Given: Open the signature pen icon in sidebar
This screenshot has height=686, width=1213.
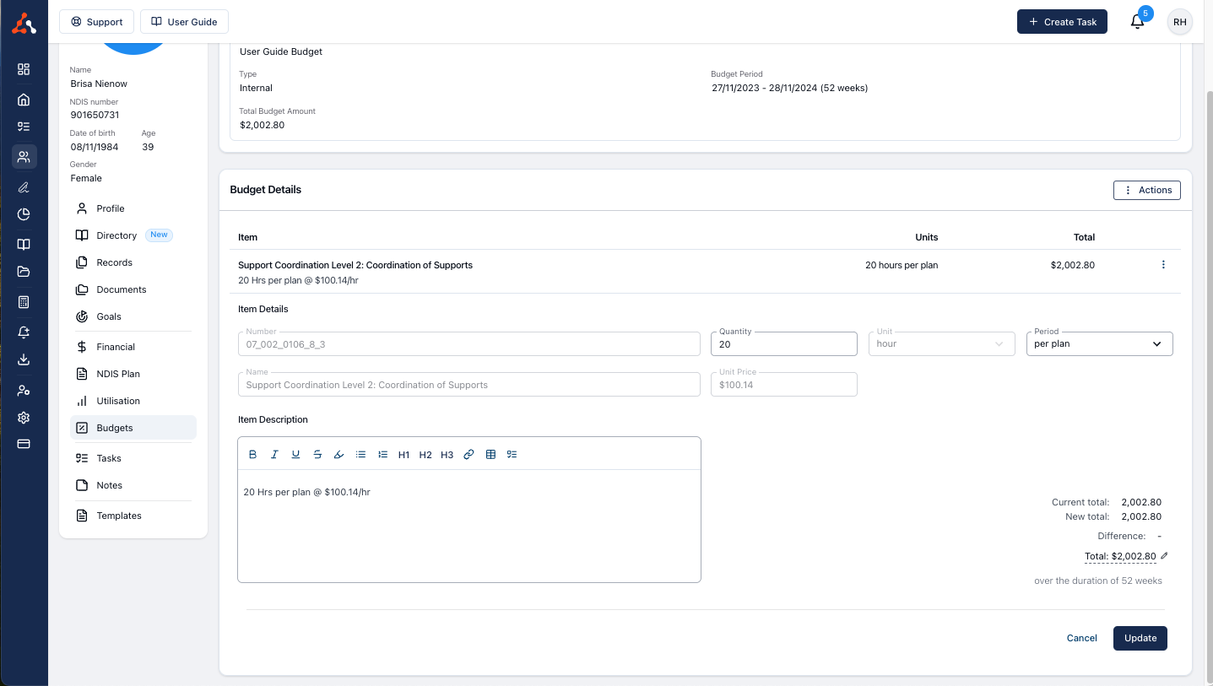Looking at the screenshot, I should coord(24,187).
